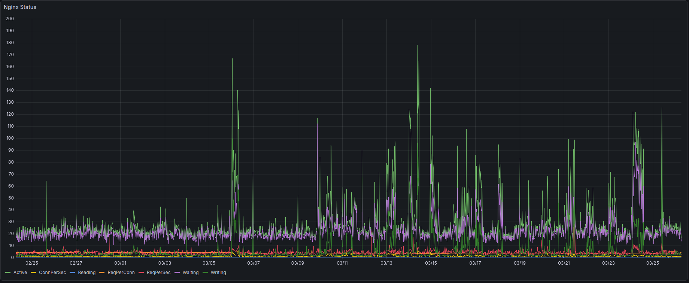Click the blue Reading legend color marker
This screenshot has height=283, width=689.
click(72, 273)
